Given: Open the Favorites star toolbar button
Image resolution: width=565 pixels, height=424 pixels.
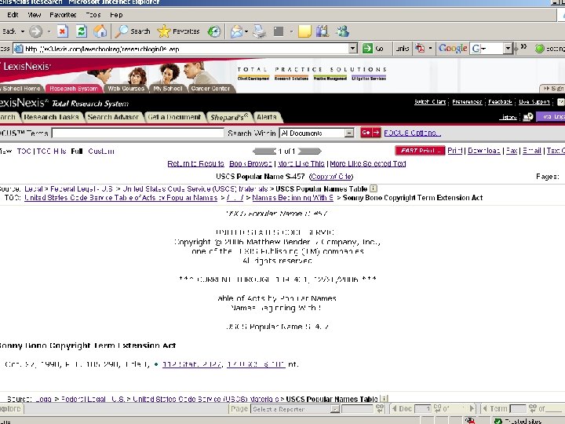Looking at the screenshot, I should [x=178, y=31].
